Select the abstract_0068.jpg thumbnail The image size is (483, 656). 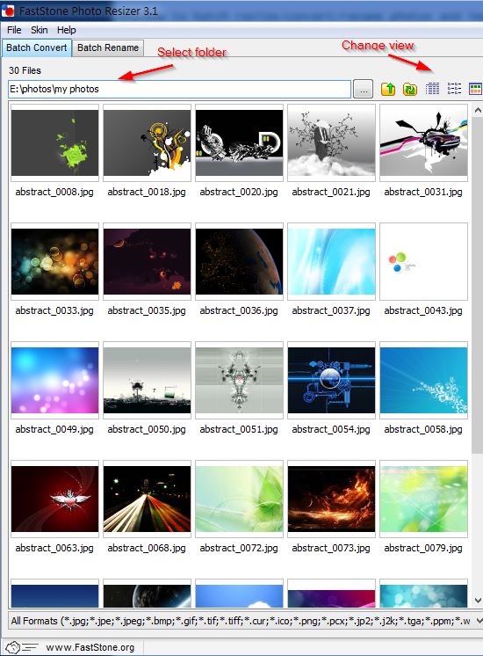(147, 499)
